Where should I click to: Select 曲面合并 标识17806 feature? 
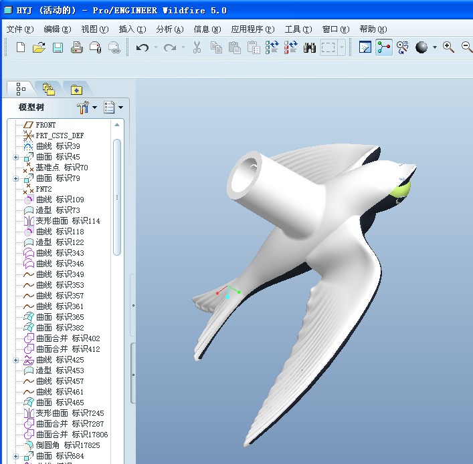[66, 435]
